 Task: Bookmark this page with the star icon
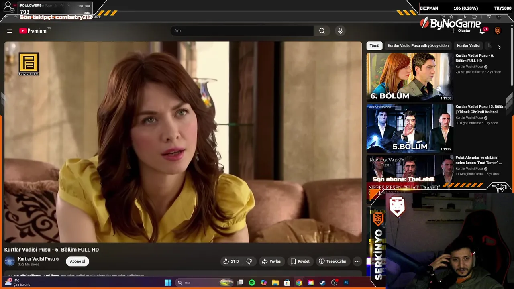coord(452,17)
